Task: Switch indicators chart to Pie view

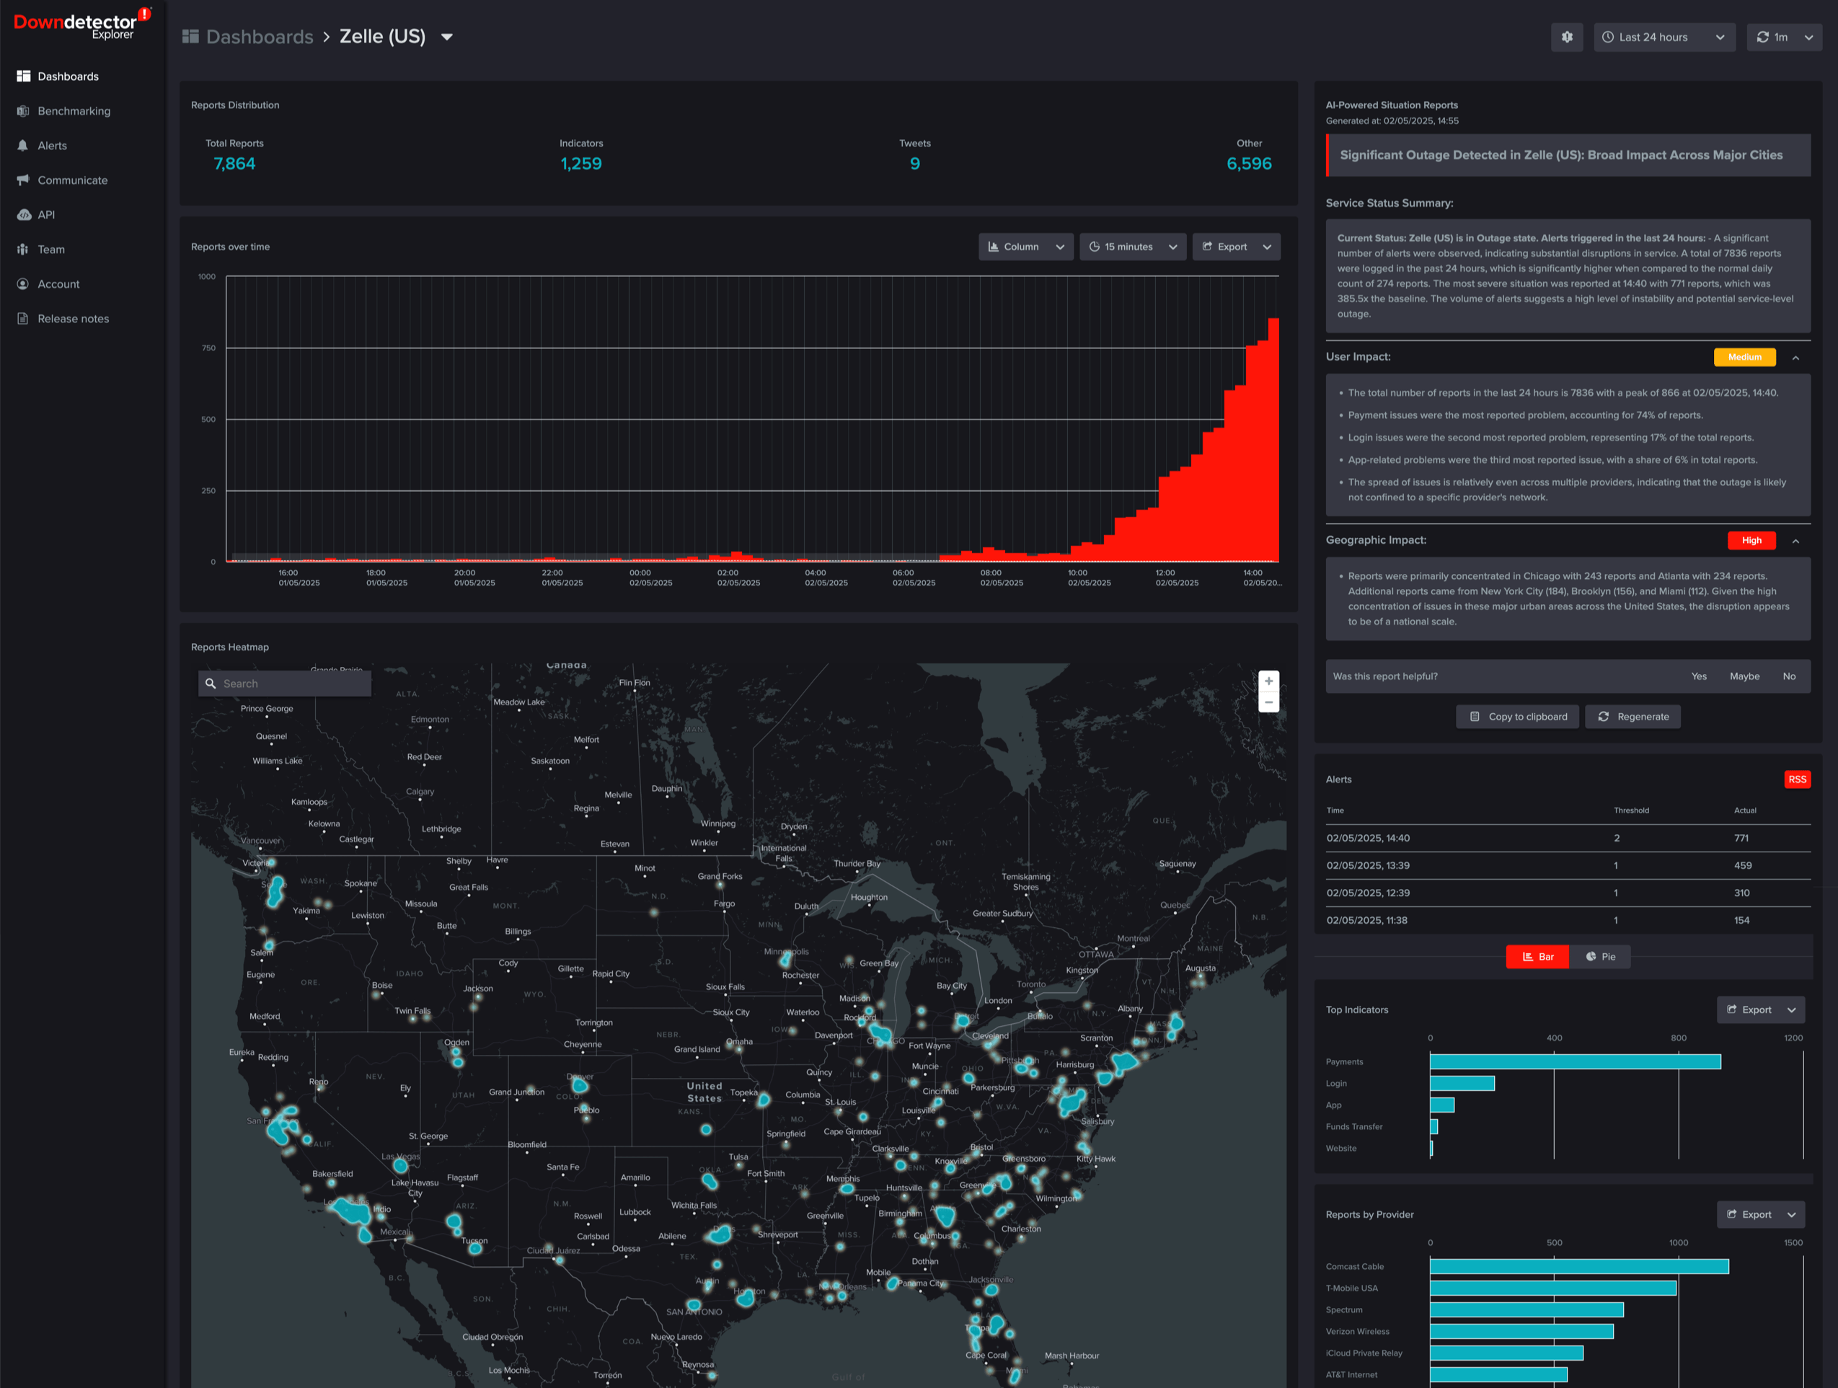Action: (x=1599, y=957)
